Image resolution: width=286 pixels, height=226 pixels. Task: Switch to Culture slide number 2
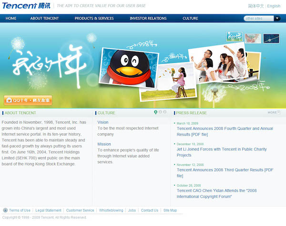161,112
